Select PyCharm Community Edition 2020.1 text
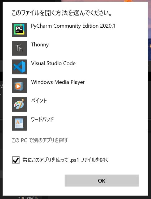Screen dimensions: 151x199 pyautogui.click(x=73, y=26)
